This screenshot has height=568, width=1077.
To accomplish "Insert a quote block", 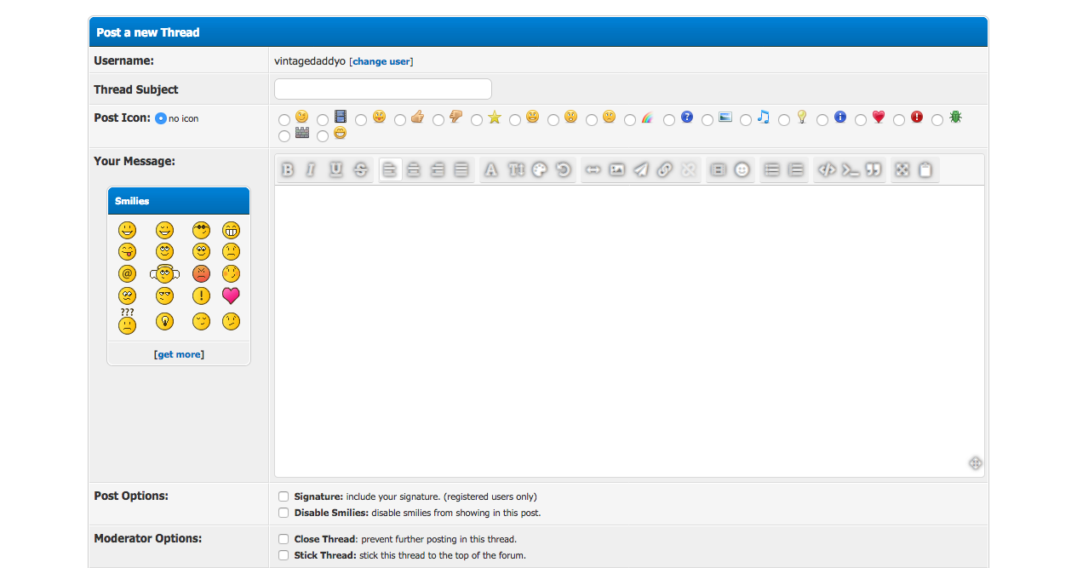I will (x=874, y=169).
